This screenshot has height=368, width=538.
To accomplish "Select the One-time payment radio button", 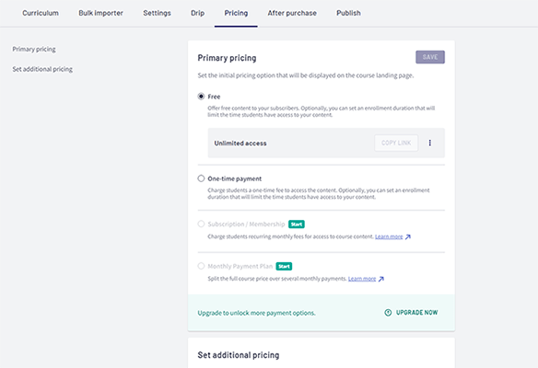I will tap(201, 178).
